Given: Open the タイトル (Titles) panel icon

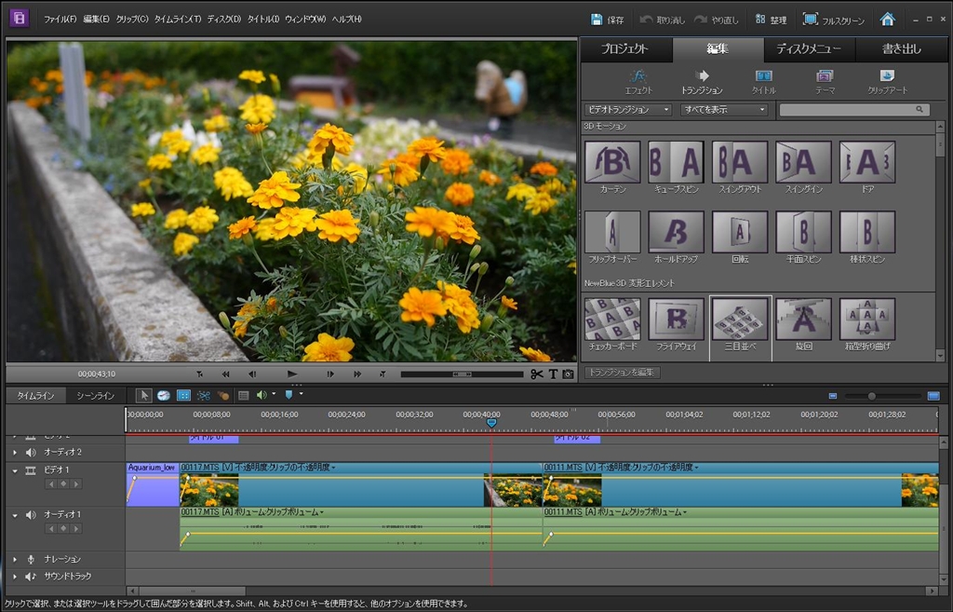Looking at the screenshot, I should click(x=763, y=75).
